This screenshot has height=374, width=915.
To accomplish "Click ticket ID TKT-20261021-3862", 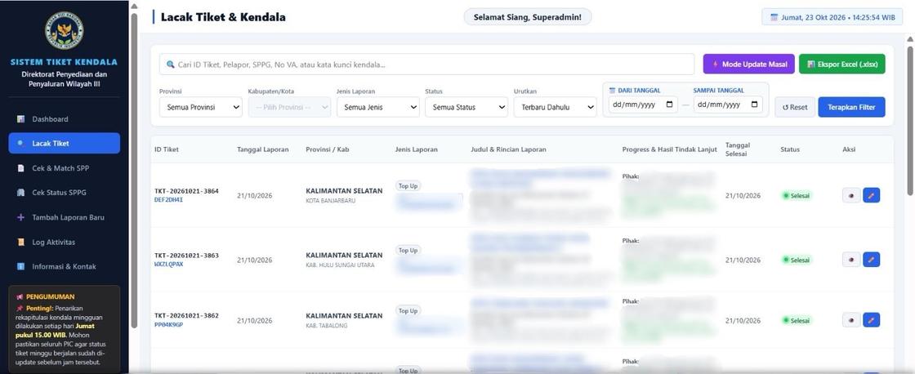I will tap(187, 316).
